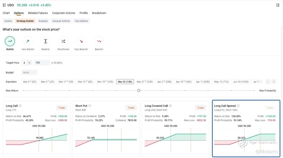Open the Profile tab

84,13
